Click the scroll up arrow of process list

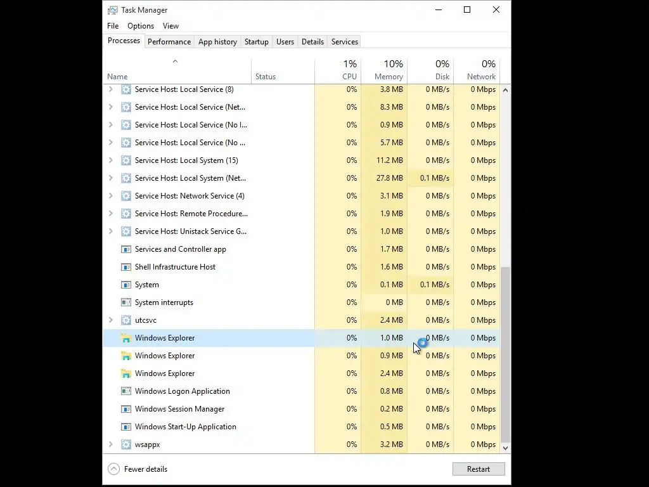point(505,90)
